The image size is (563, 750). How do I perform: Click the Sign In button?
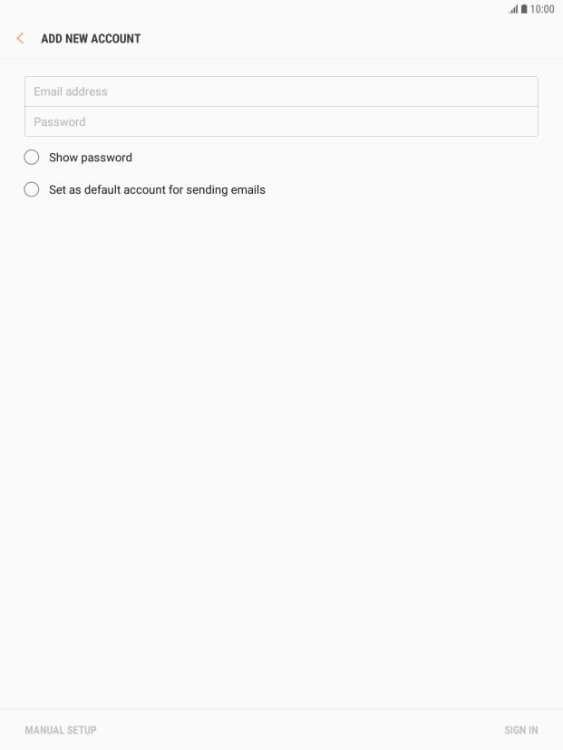point(521,730)
